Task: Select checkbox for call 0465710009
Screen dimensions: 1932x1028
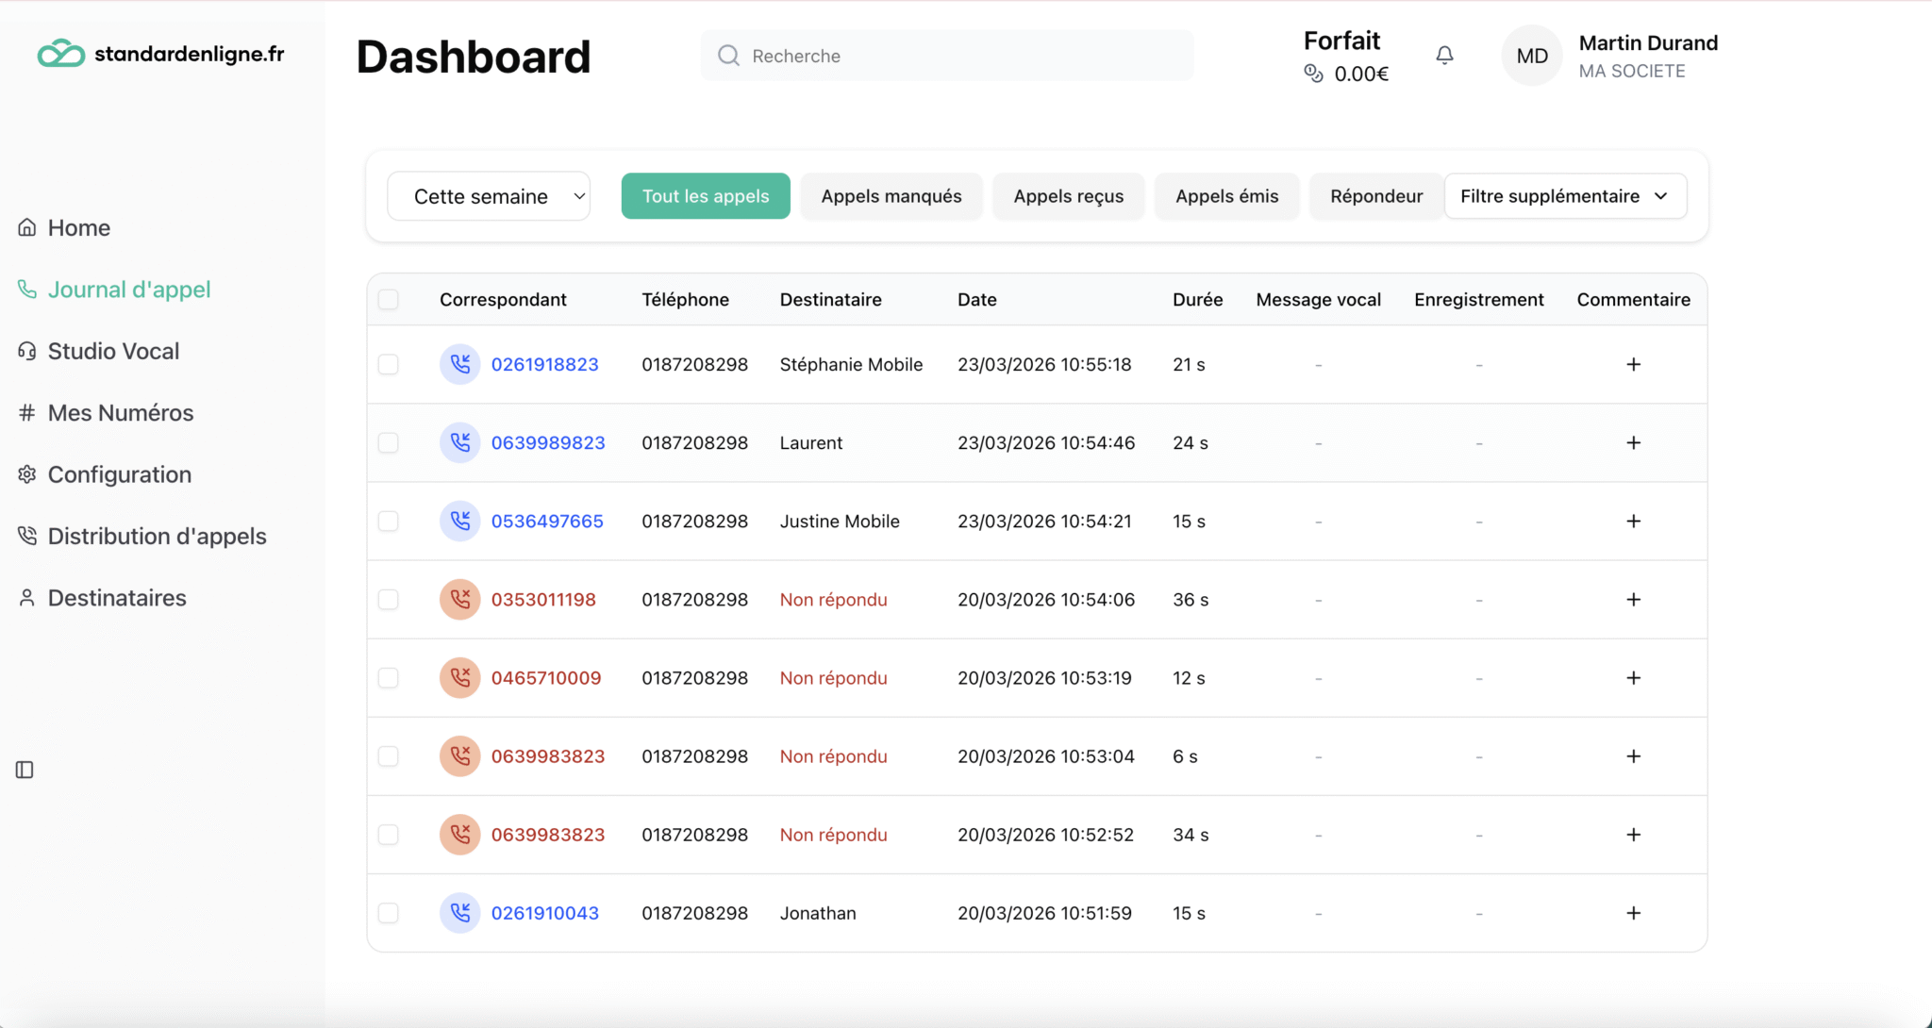Action: coord(388,678)
